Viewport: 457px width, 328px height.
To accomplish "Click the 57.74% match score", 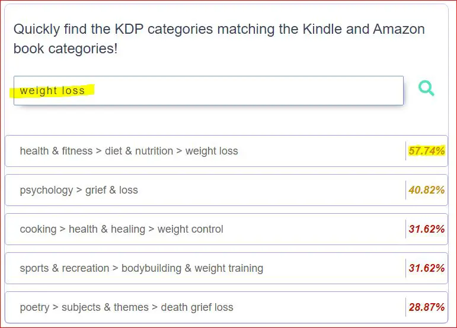I will (426, 151).
